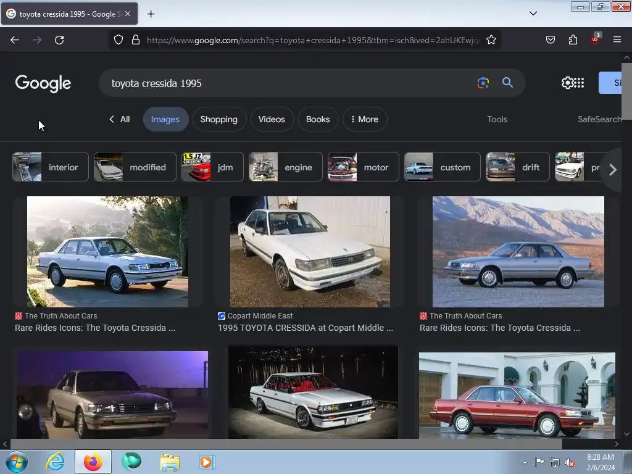Open media player taskbar icon
The height and width of the screenshot is (474, 632).
point(207,462)
